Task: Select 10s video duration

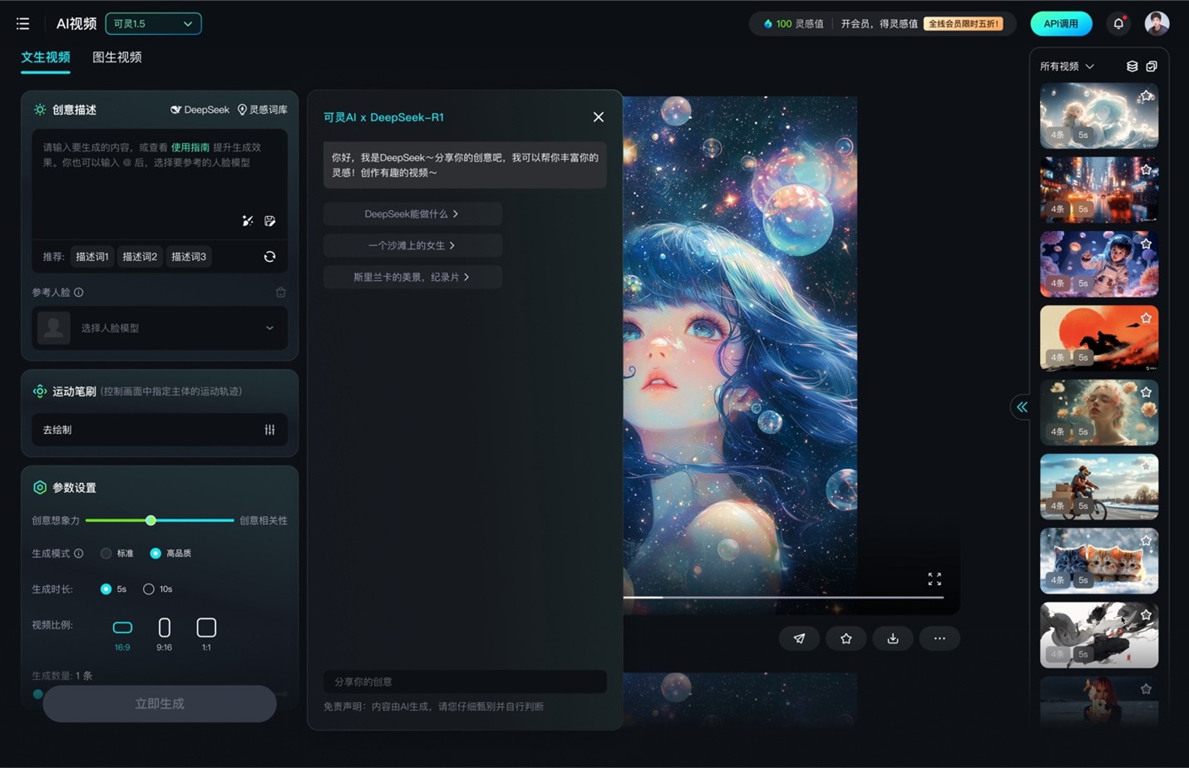Action: [x=149, y=588]
